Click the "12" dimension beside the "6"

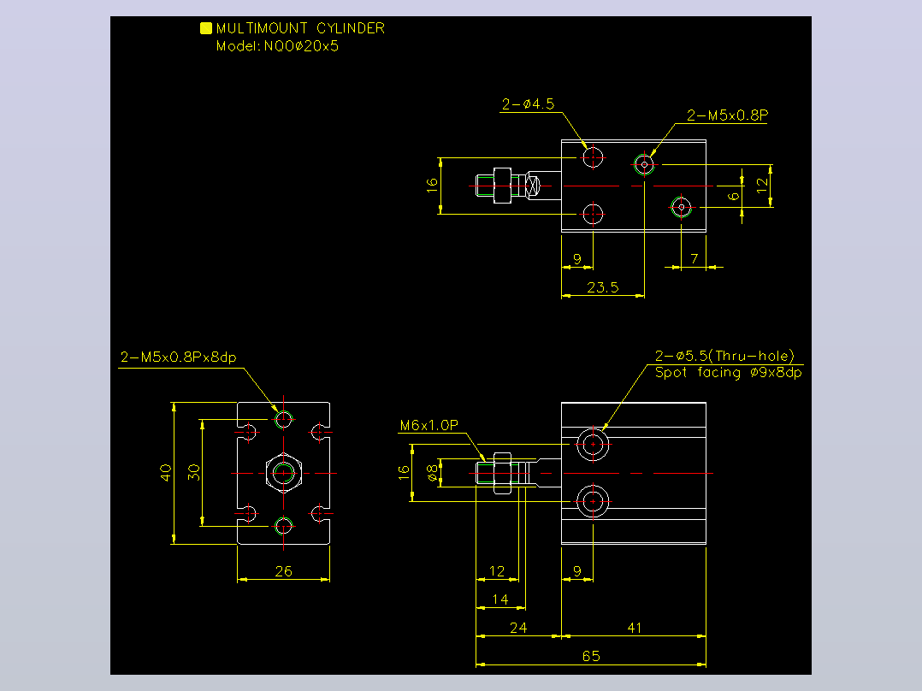[x=762, y=186]
